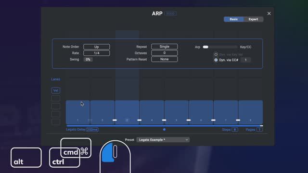Image resolution: width=308 pixels, height=173 pixels.
Task: Open the Note Order dropdown showing Up
Action: (96, 47)
